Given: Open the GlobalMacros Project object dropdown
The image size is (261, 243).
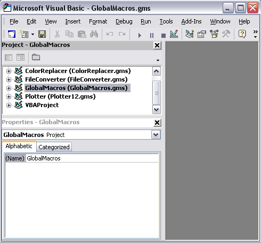Looking at the screenshot, I should pyautogui.click(x=156, y=135).
